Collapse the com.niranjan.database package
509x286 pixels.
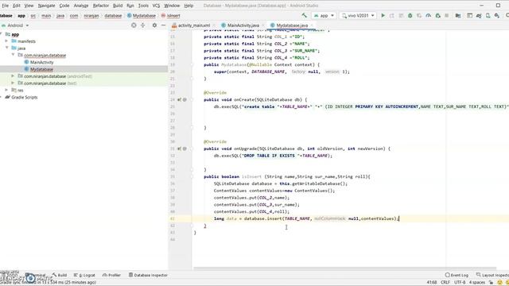click(13, 55)
